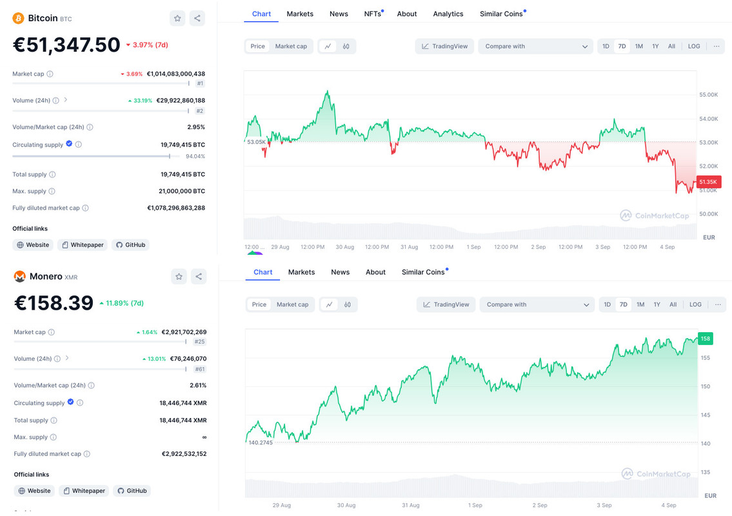Open Bitcoin Markets tab
Screen dimensions: 732x516
300,14
